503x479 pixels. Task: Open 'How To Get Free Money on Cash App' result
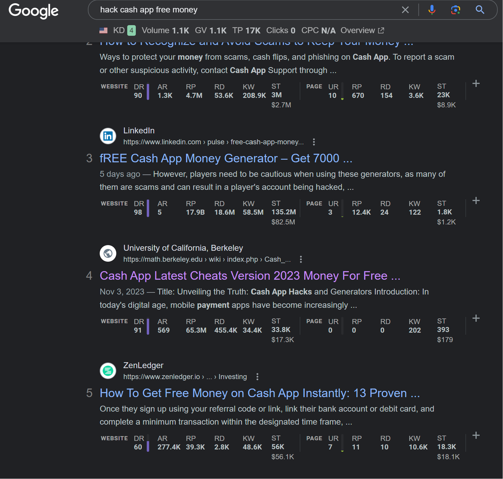260,393
